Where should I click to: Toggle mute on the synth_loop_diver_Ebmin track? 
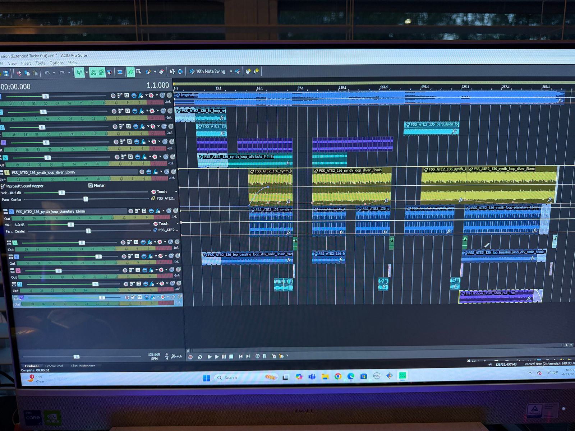[167, 172]
